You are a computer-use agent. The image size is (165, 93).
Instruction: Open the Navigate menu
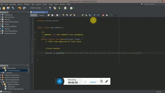(13, 4)
